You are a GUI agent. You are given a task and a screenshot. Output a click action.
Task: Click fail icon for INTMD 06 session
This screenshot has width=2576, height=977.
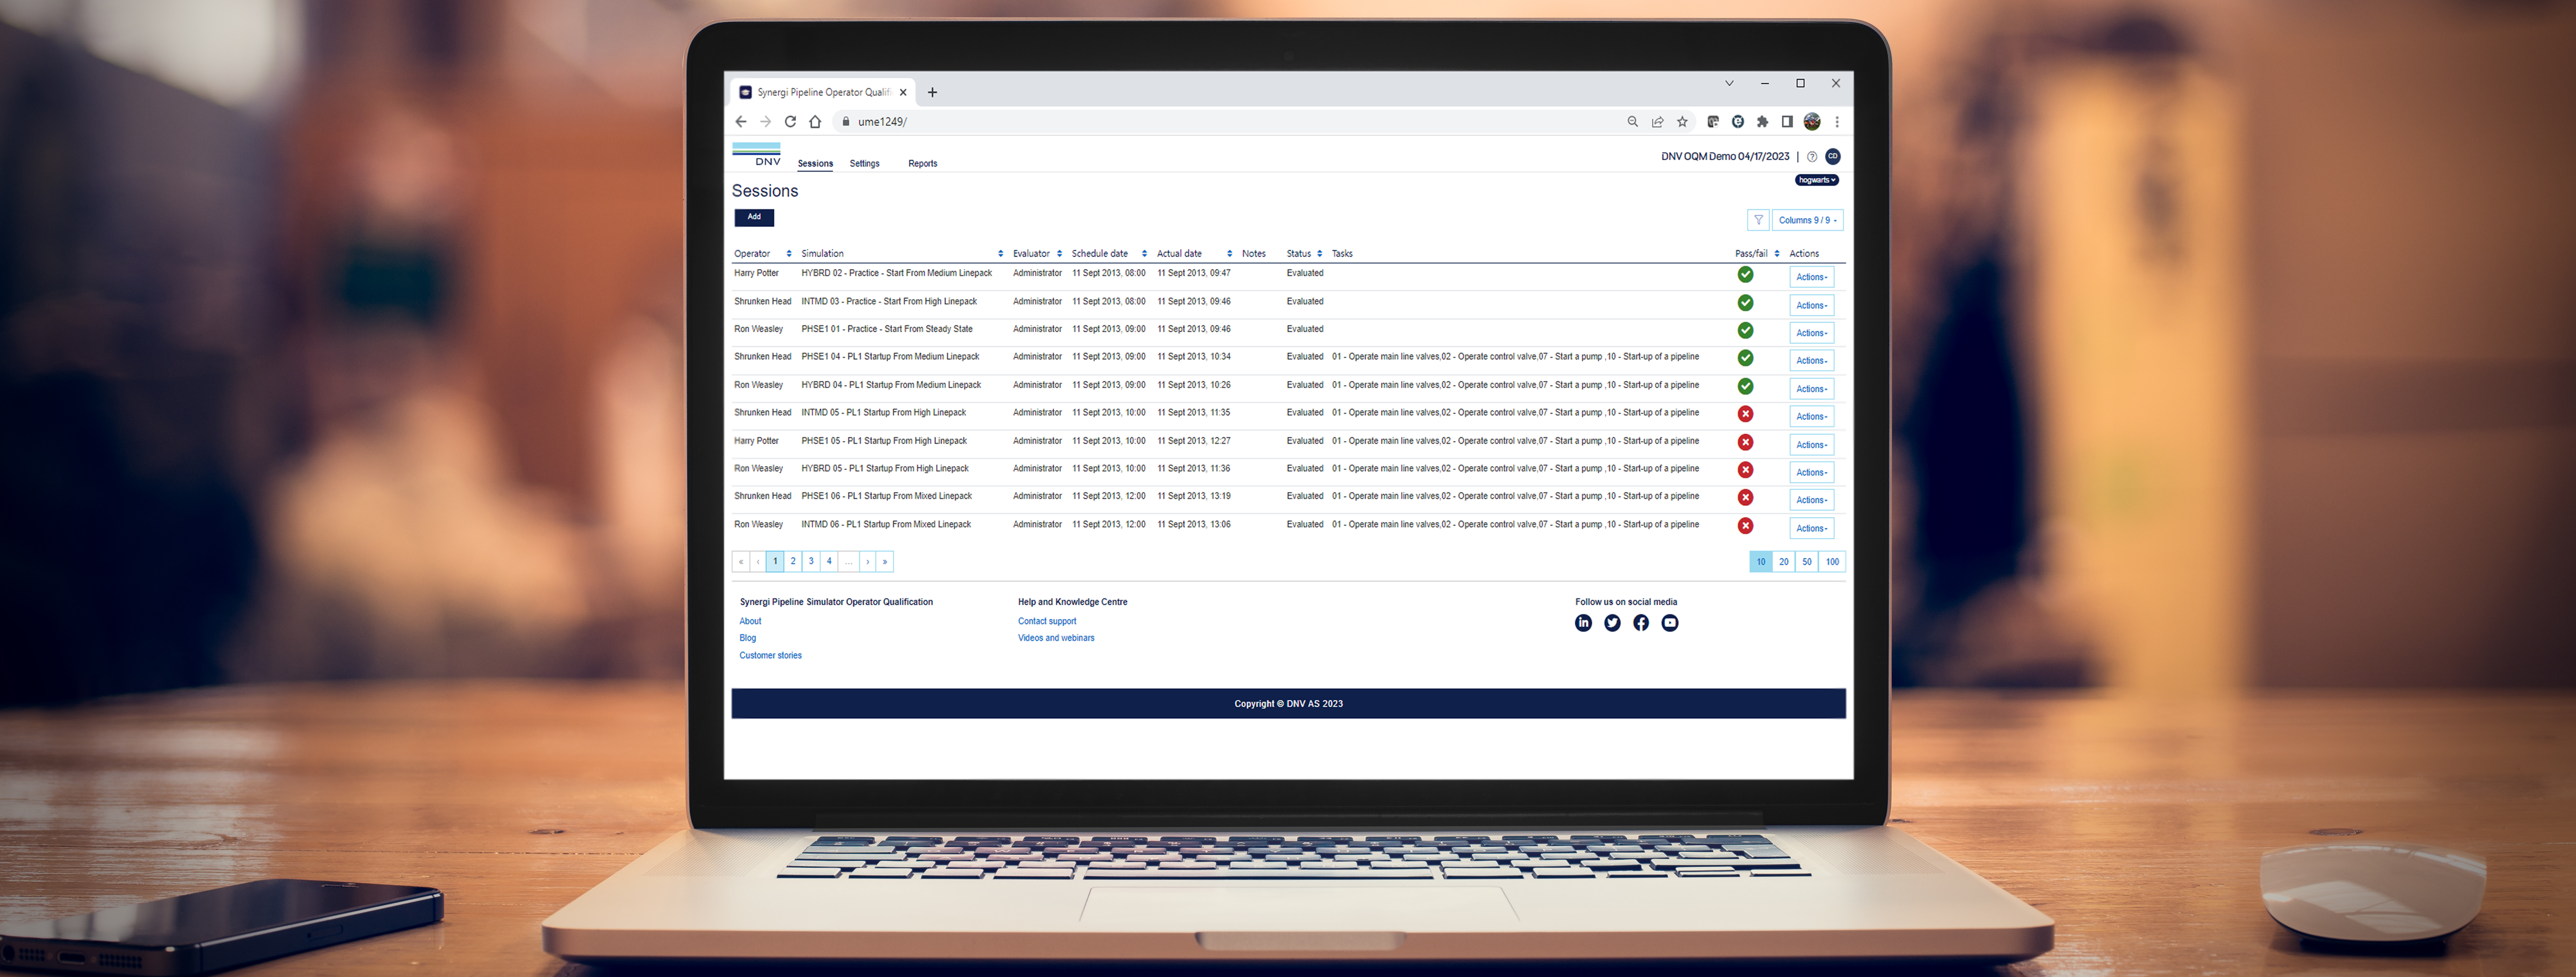click(x=1745, y=526)
